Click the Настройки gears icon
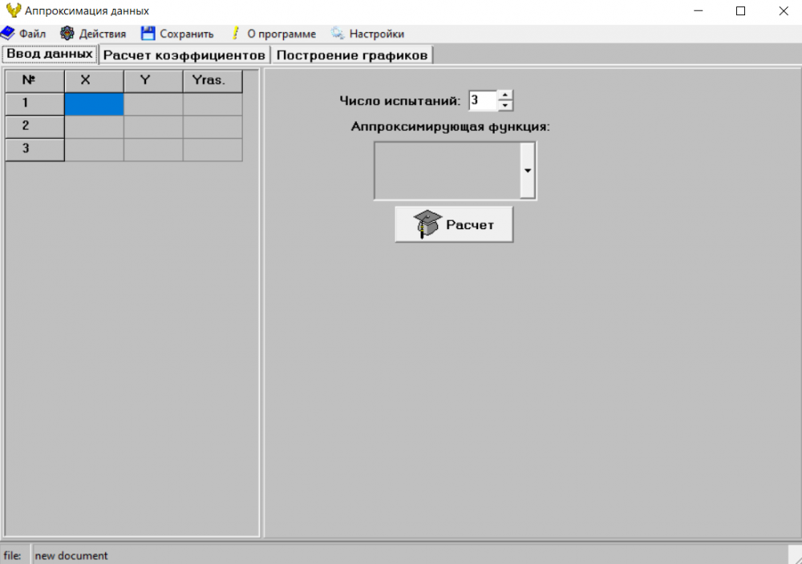Screen dimensions: 802x564 coord(338,34)
